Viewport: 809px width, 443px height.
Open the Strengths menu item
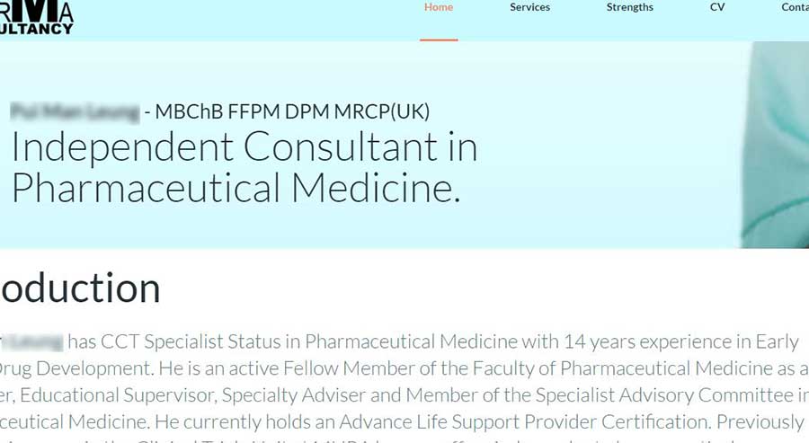pos(630,7)
